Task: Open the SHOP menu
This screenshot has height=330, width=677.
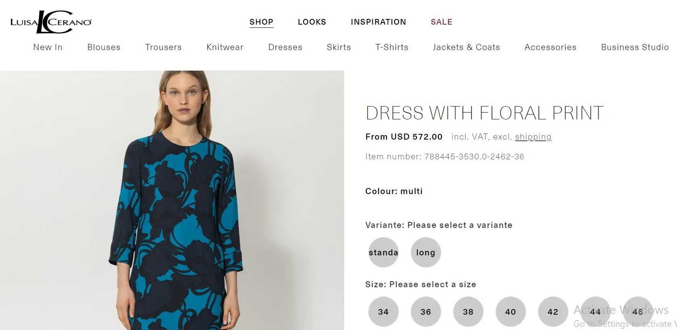Action: 261,22
